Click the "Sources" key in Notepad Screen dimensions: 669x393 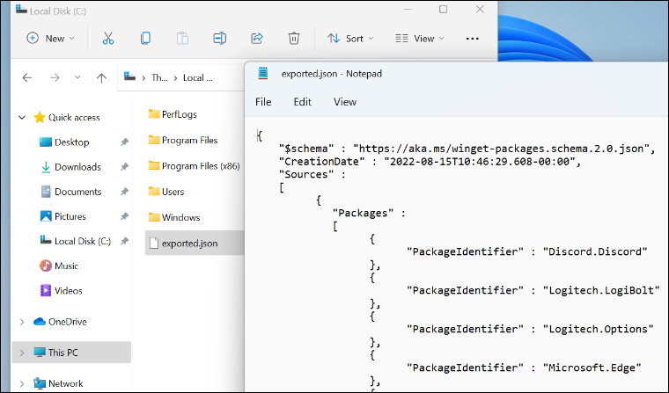(x=306, y=174)
